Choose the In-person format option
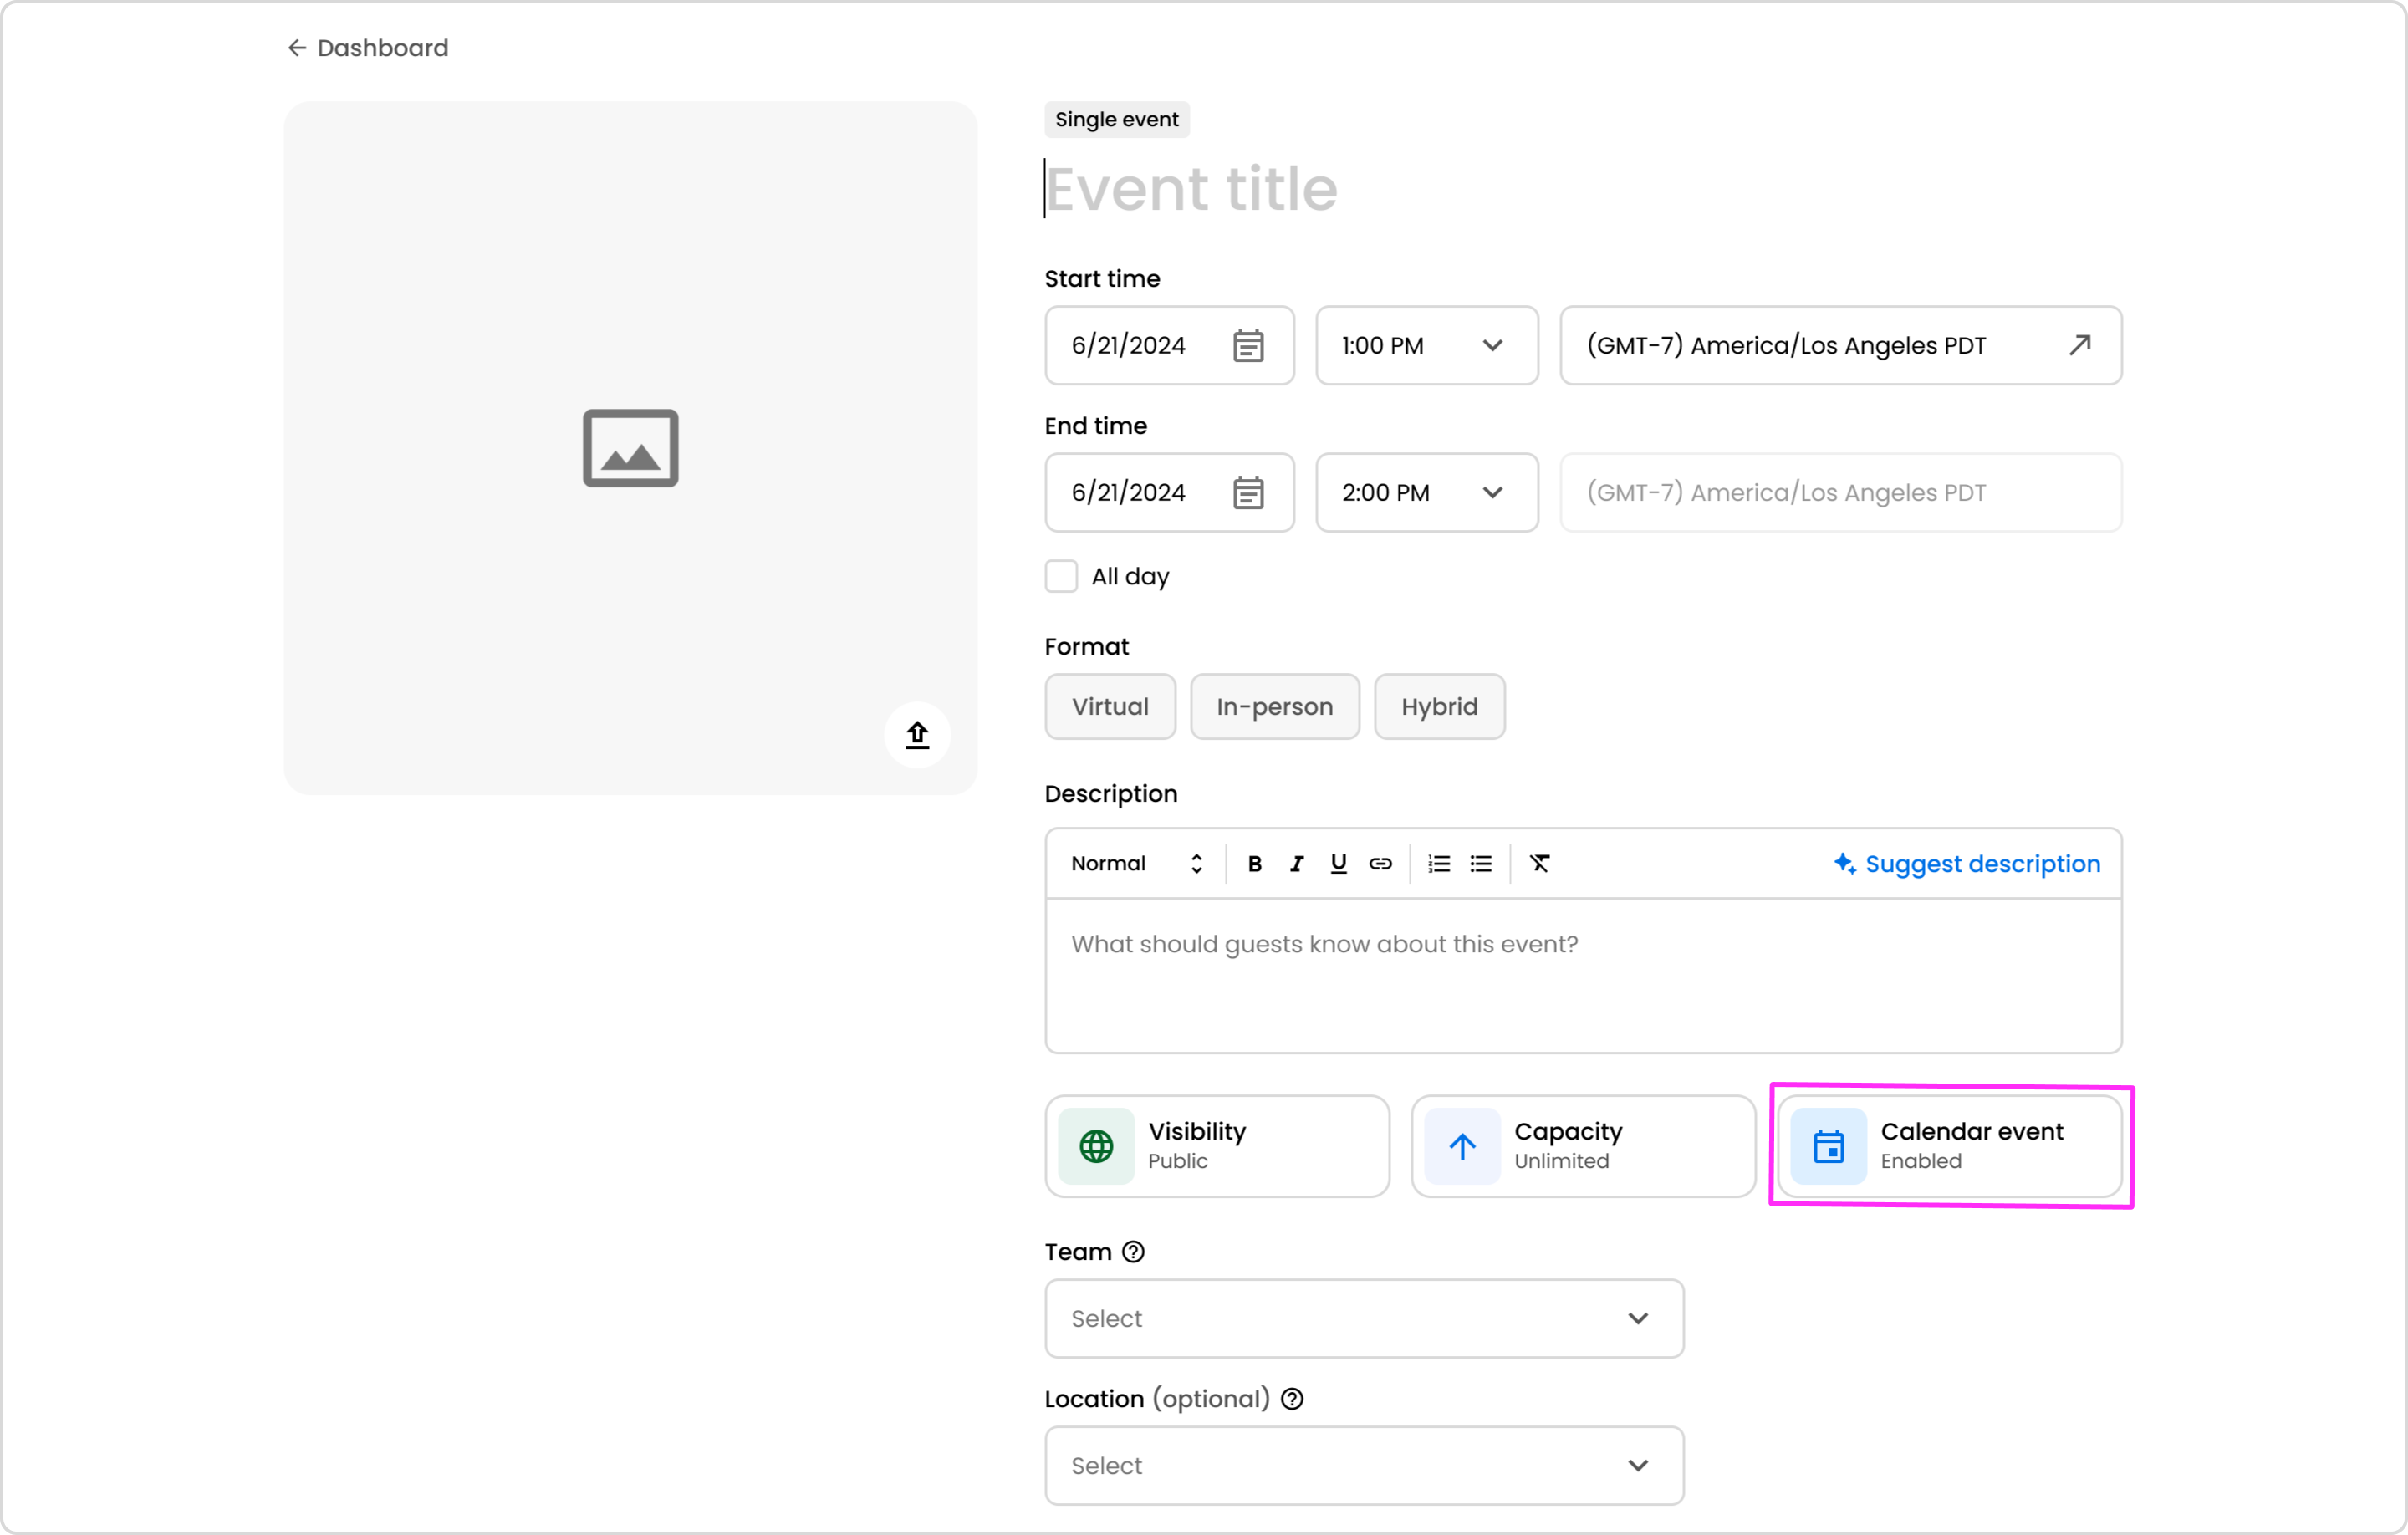2408x1535 pixels. click(x=1274, y=707)
